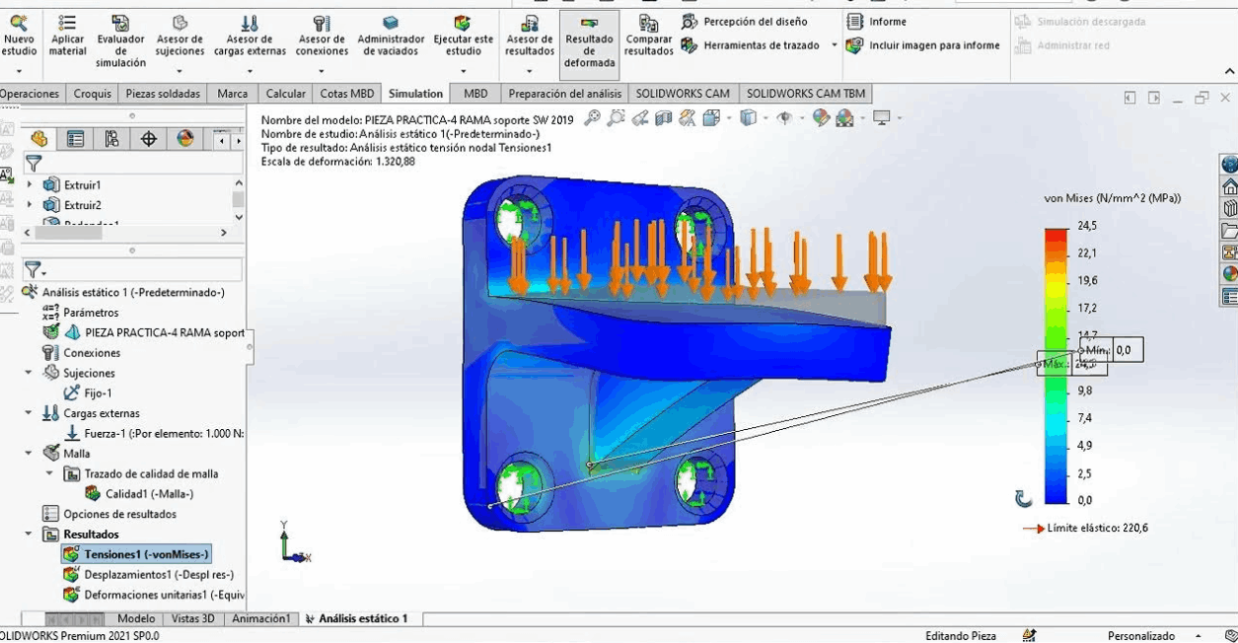
Task: Expand the Extruir2 feature node
Action: (x=29, y=205)
